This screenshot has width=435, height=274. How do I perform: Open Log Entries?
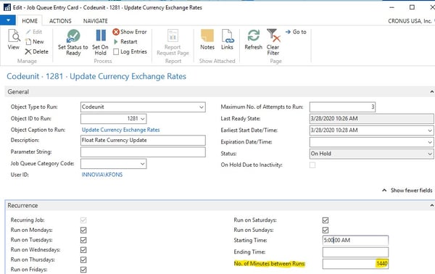point(130,51)
